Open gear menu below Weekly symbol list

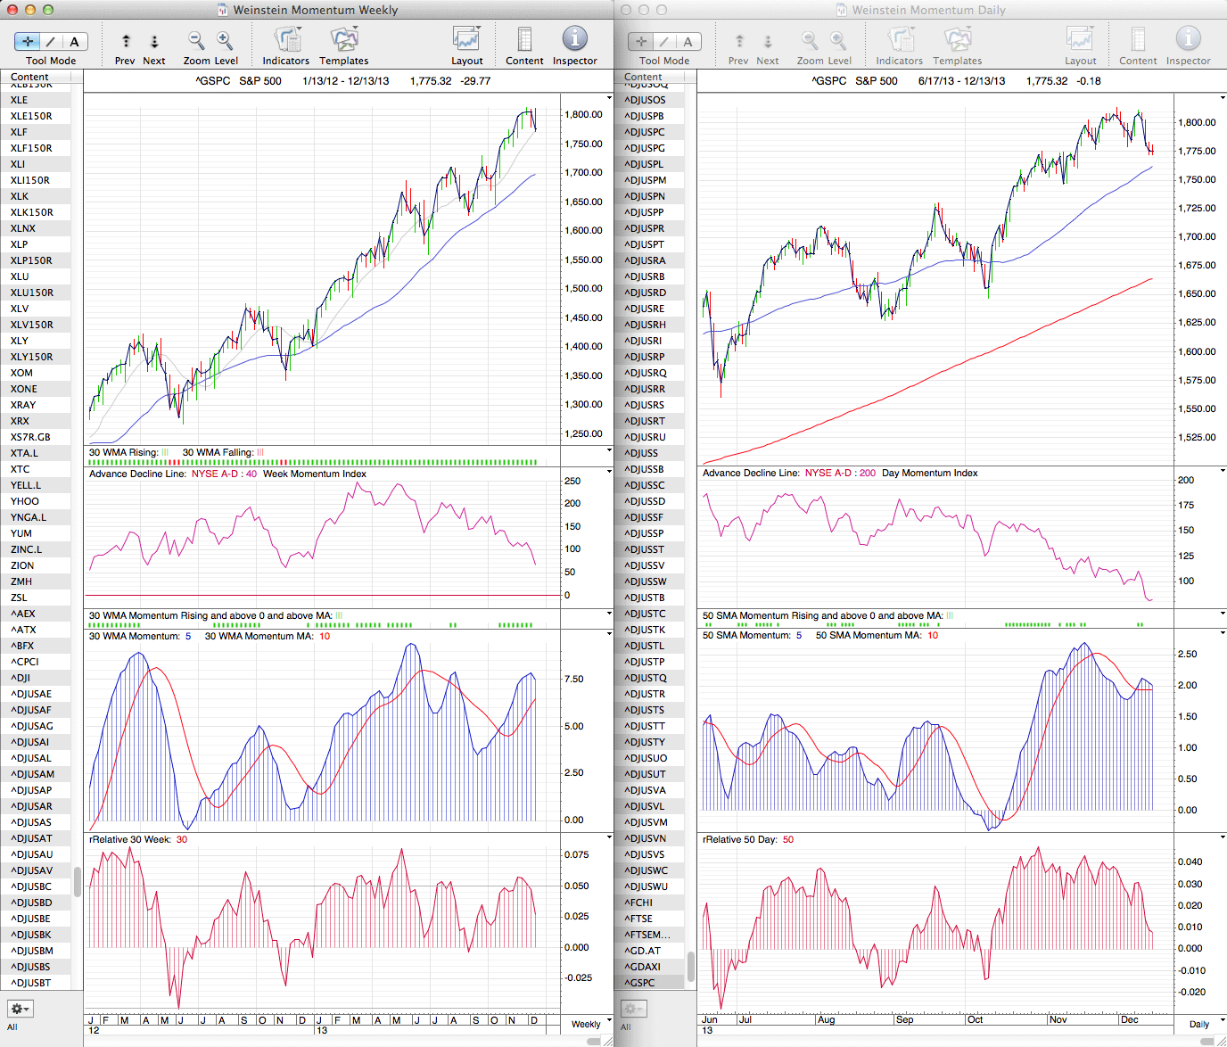click(20, 1009)
